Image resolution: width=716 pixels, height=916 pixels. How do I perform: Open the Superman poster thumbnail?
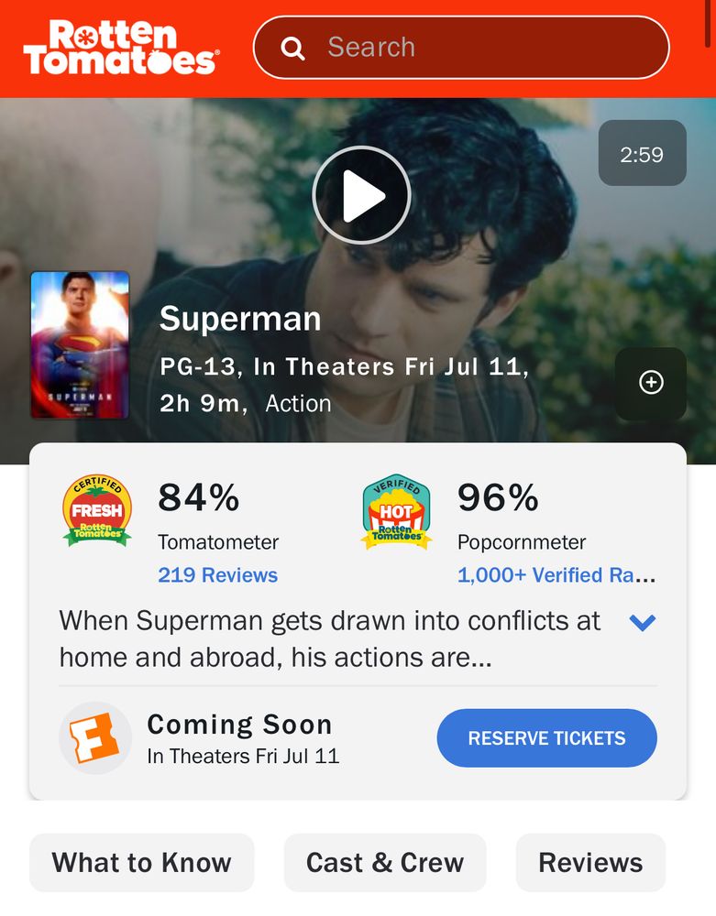click(80, 345)
